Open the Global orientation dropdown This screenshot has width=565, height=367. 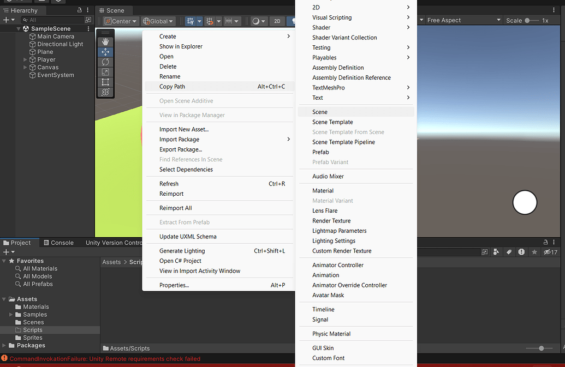point(158,21)
